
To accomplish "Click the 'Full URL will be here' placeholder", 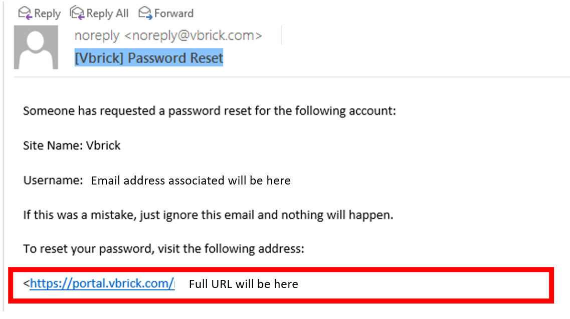I will coord(244,284).
